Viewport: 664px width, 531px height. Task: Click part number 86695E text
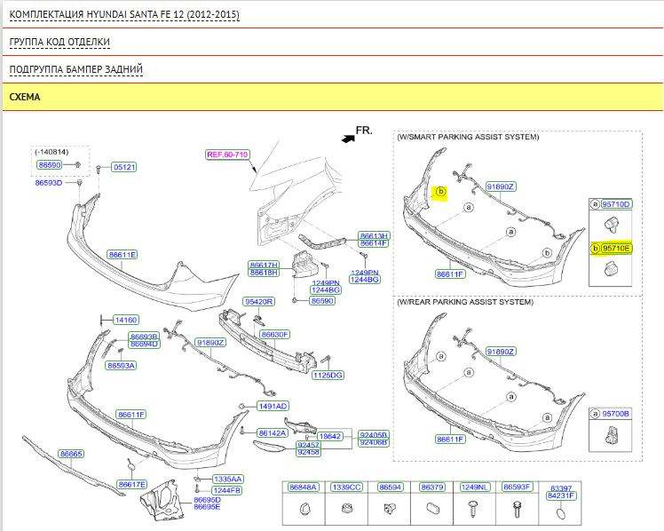tap(207, 507)
